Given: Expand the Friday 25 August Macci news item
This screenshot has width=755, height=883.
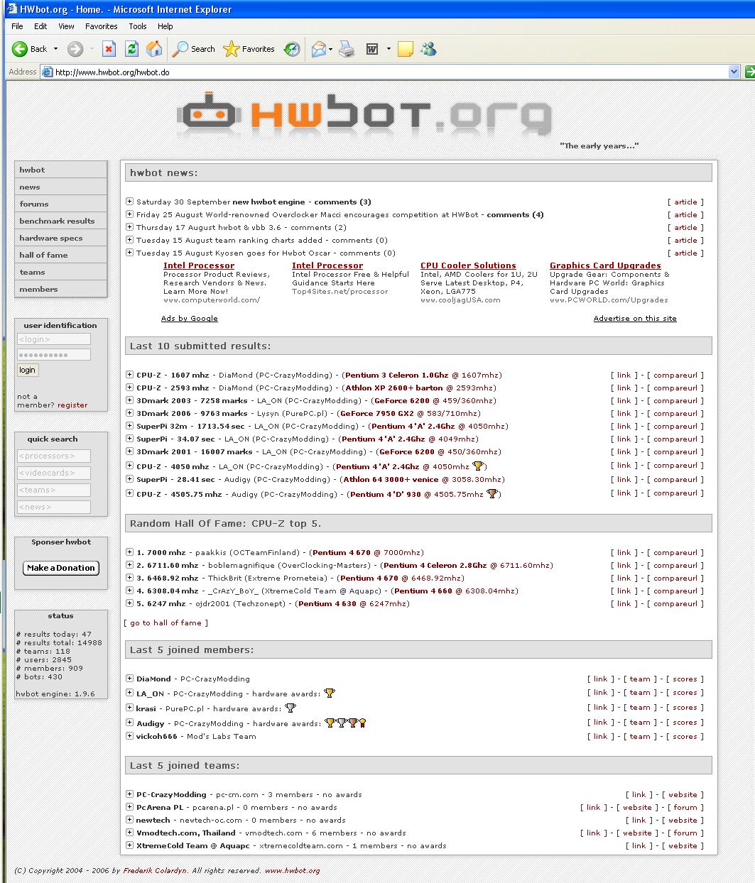Looking at the screenshot, I should (x=129, y=214).
